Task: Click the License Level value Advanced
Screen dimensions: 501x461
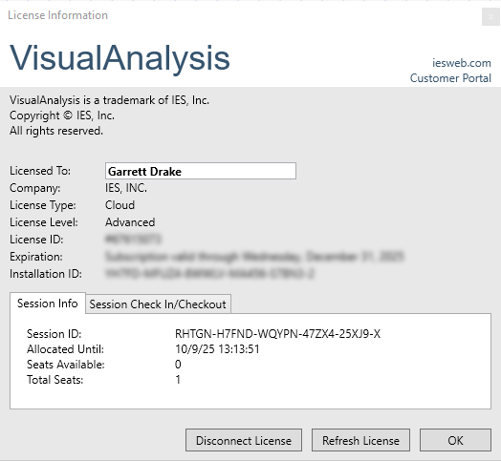Action: pyautogui.click(x=130, y=222)
